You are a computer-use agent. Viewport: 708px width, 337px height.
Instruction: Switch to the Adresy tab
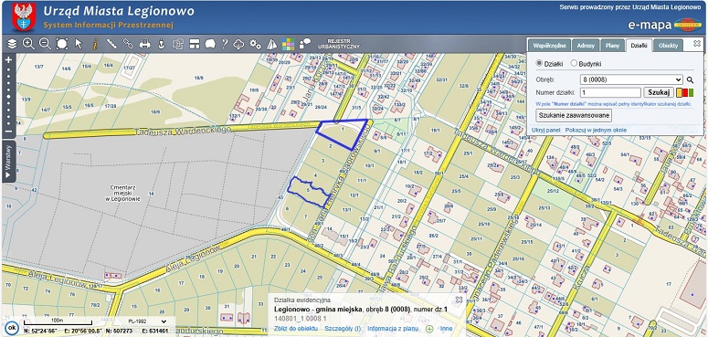(586, 46)
